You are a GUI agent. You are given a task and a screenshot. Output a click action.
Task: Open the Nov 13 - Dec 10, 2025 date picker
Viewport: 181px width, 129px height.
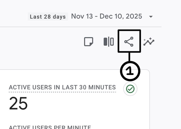(106, 17)
